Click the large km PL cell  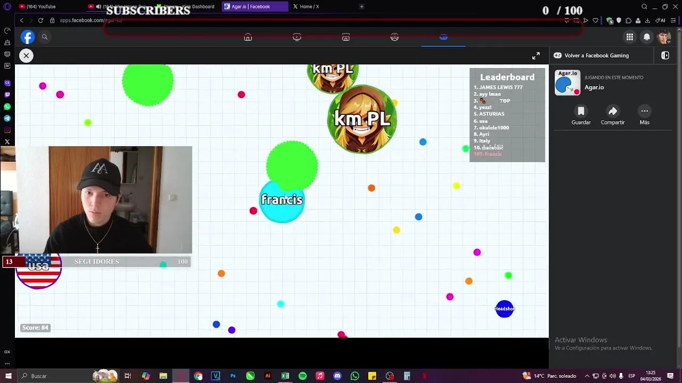click(x=362, y=119)
